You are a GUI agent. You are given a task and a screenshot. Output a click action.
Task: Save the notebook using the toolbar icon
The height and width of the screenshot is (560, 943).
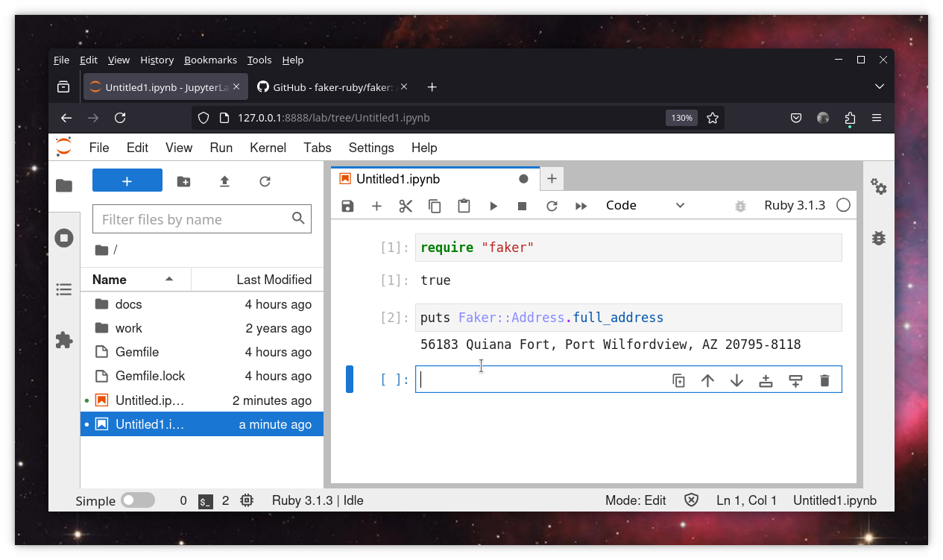tap(347, 206)
